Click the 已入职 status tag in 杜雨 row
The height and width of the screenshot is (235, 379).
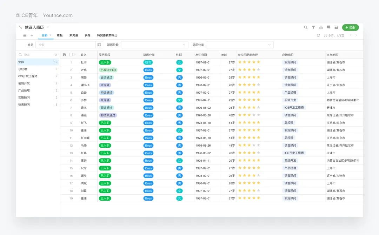coord(105,62)
